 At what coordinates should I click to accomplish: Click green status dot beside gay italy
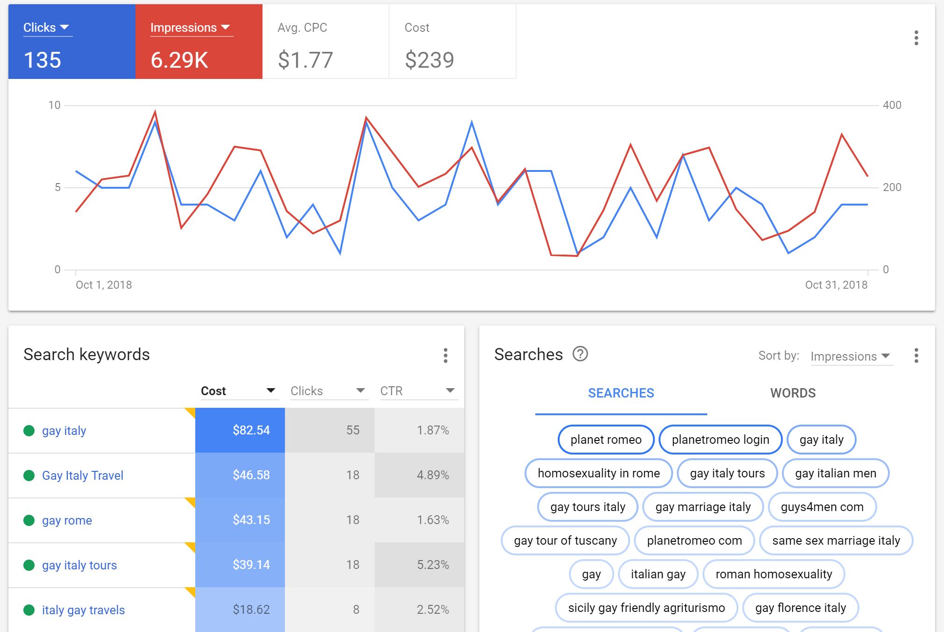pos(29,431)
